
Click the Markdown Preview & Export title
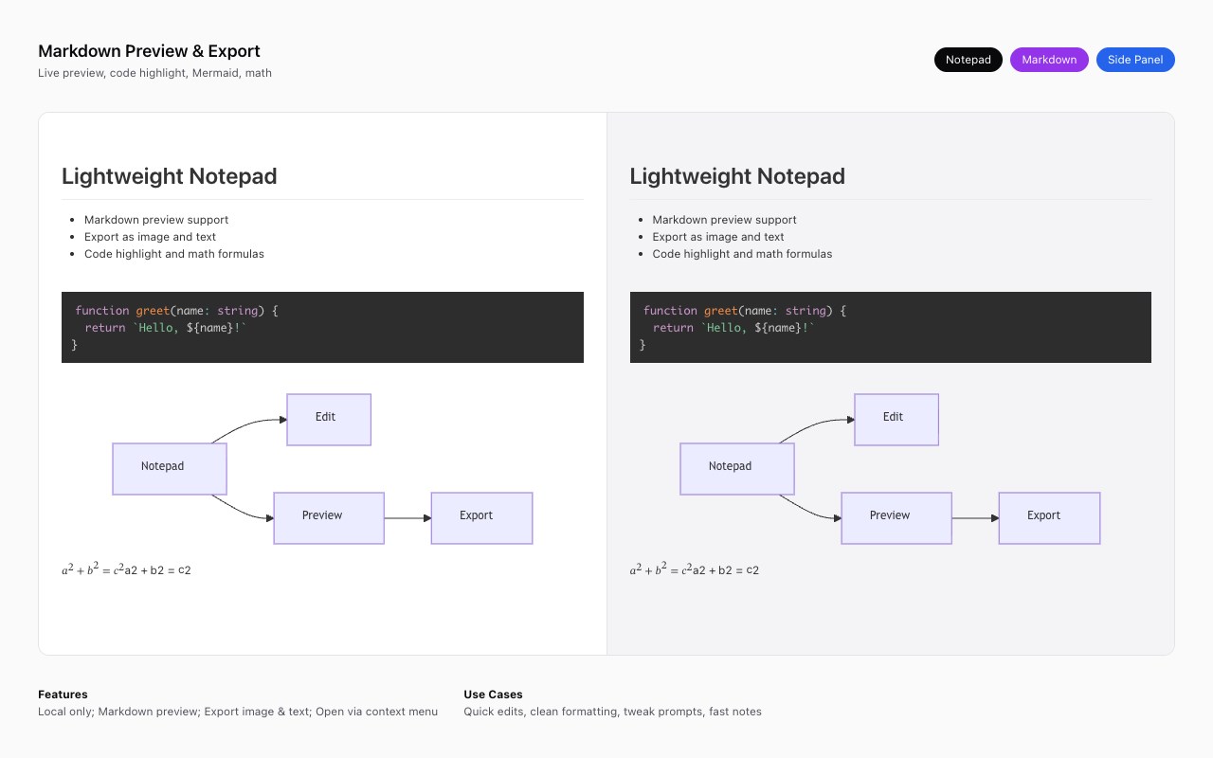149,51
